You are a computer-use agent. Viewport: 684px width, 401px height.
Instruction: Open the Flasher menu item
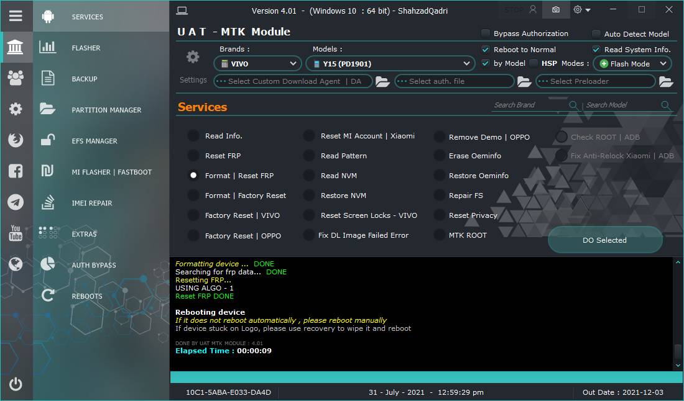(86, 48)
